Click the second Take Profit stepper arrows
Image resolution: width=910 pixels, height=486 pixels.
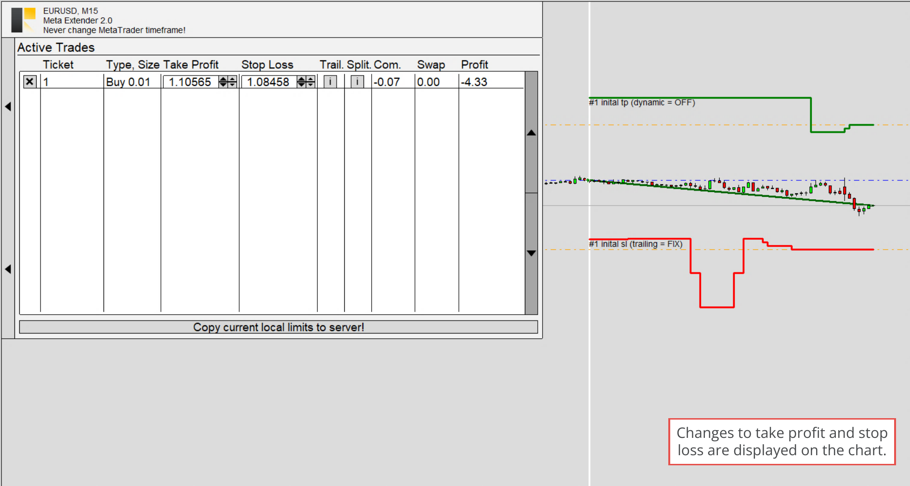tap(232, 82)
